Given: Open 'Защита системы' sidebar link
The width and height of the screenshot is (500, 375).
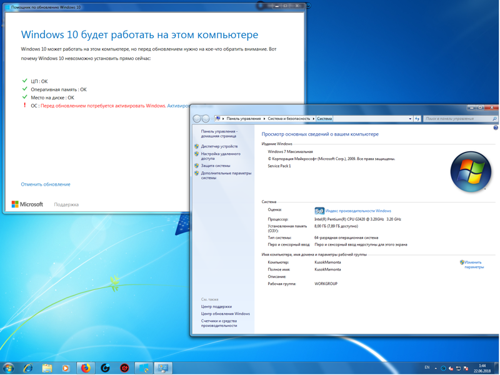Looking at the screenshot, I should 215,166.
